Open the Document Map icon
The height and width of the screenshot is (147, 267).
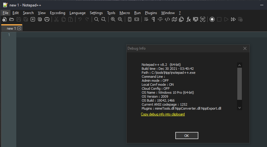[x=174, y=19]
